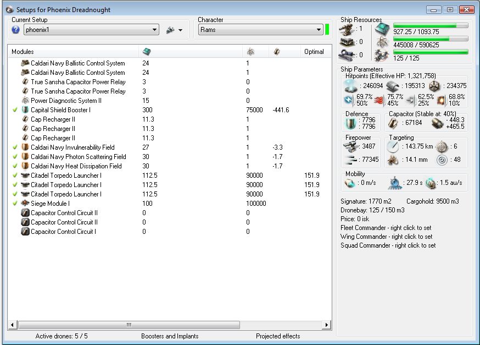Click Squad Commander right click to set
The image size is (480, 345).
(388, 245)
